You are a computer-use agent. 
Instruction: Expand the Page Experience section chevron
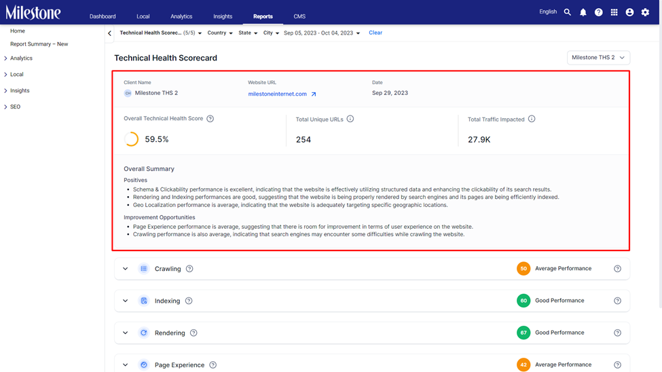coord(126,365)
